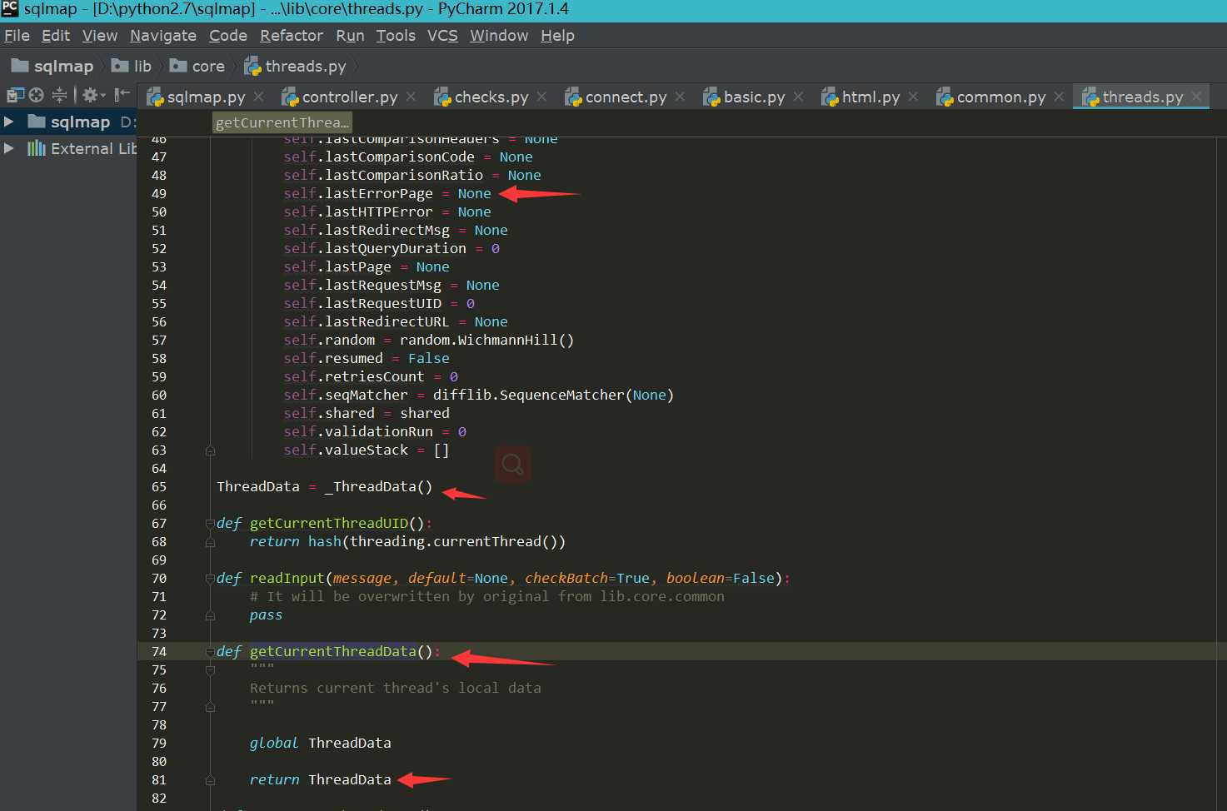Click core breadcrumb in navigation bar
The image size is (1227, 811).
point(198,66)
